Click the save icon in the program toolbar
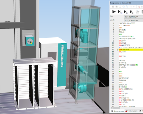The image size is (143, 114). click(113, 7)
